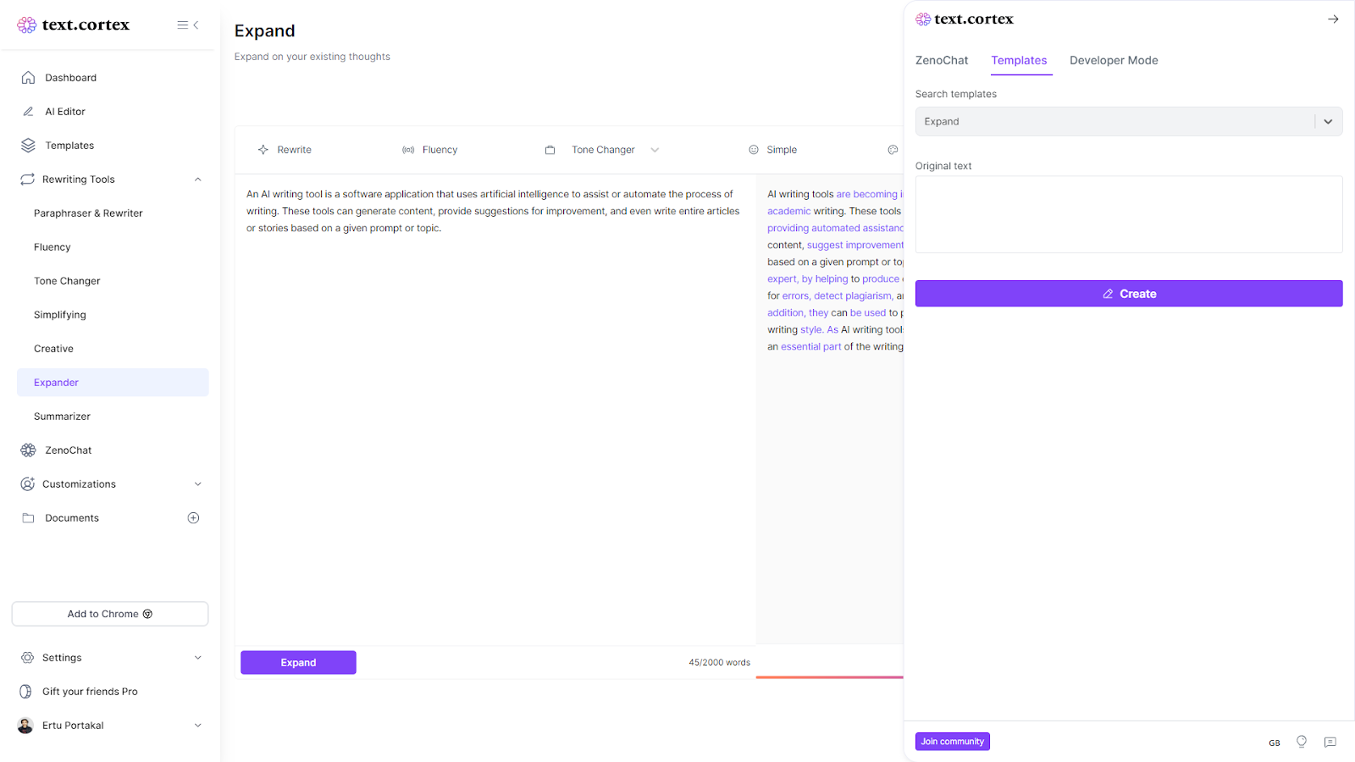Click inside the AI writing tool text

click(x=495, y=212)
